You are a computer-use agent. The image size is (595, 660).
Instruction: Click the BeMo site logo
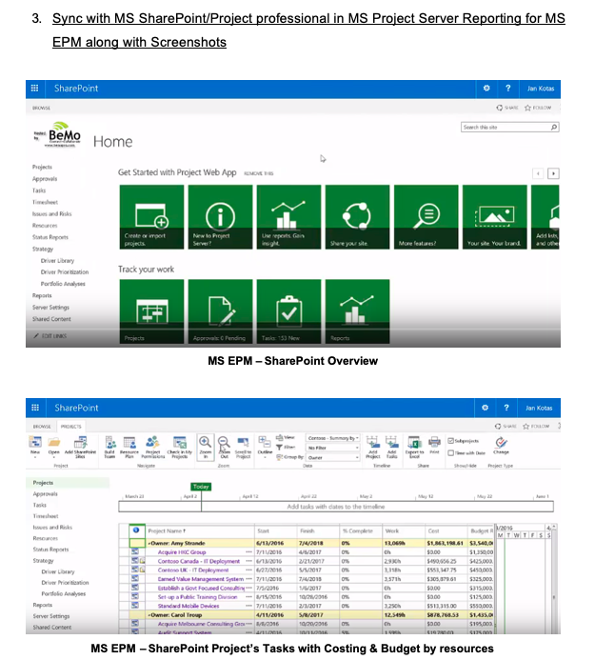click(59, 134)
